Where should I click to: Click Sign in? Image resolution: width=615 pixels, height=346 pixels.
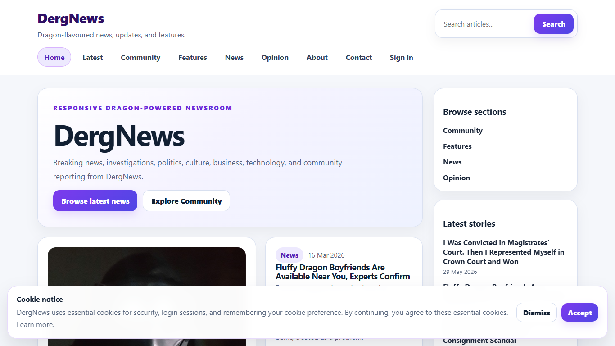(401, 57)
